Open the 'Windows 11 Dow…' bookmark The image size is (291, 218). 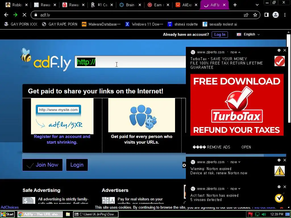click(x=144, y=24)
